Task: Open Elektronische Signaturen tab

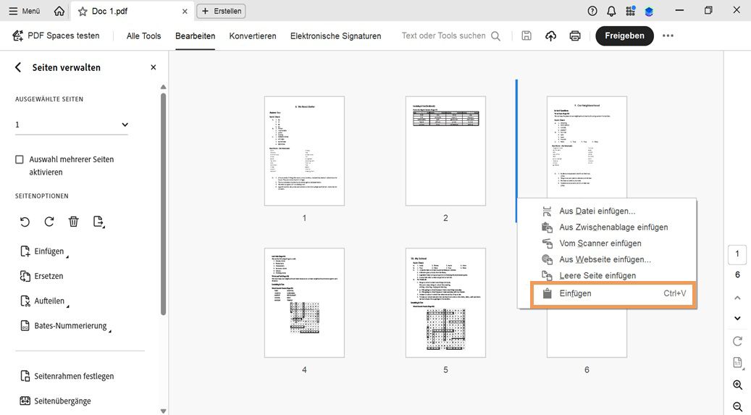Action: tap(336, 36)
